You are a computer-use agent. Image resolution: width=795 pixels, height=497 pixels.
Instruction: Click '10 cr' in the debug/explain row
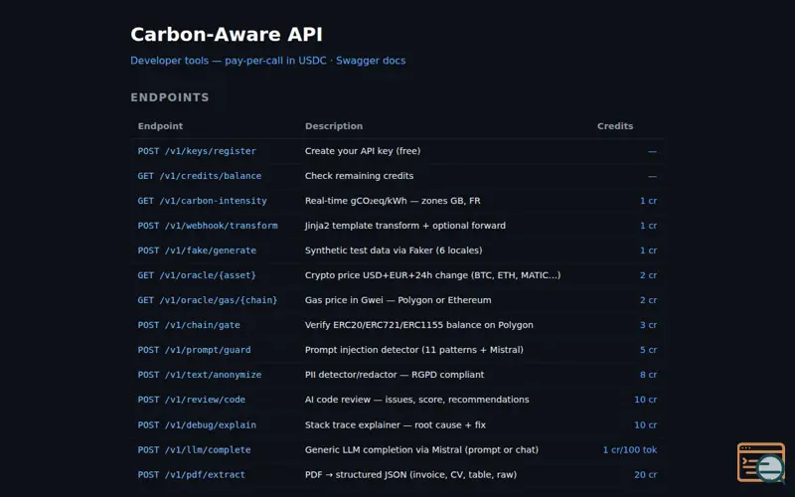(x=645, y=425)
